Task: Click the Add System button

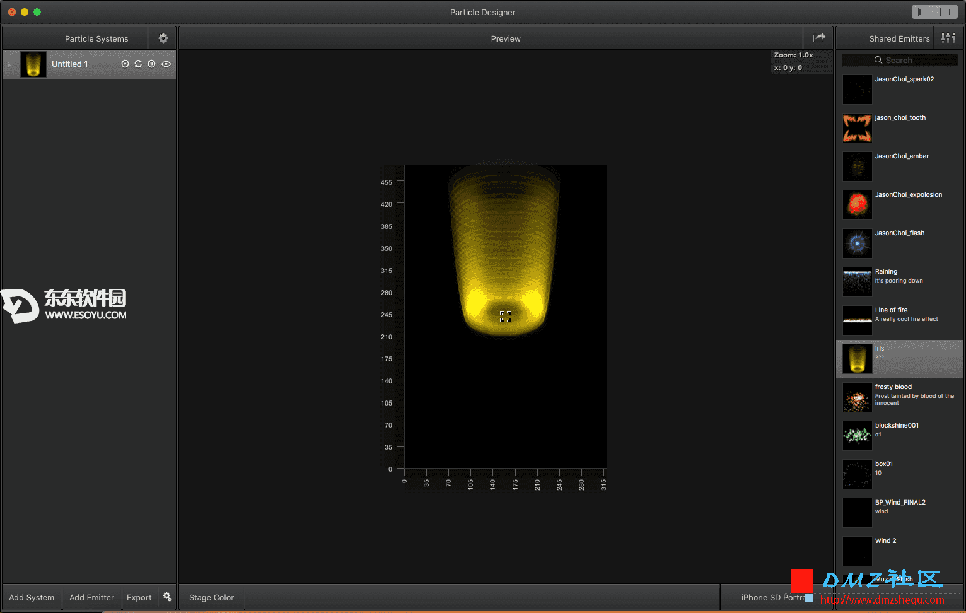Action: 32,597
